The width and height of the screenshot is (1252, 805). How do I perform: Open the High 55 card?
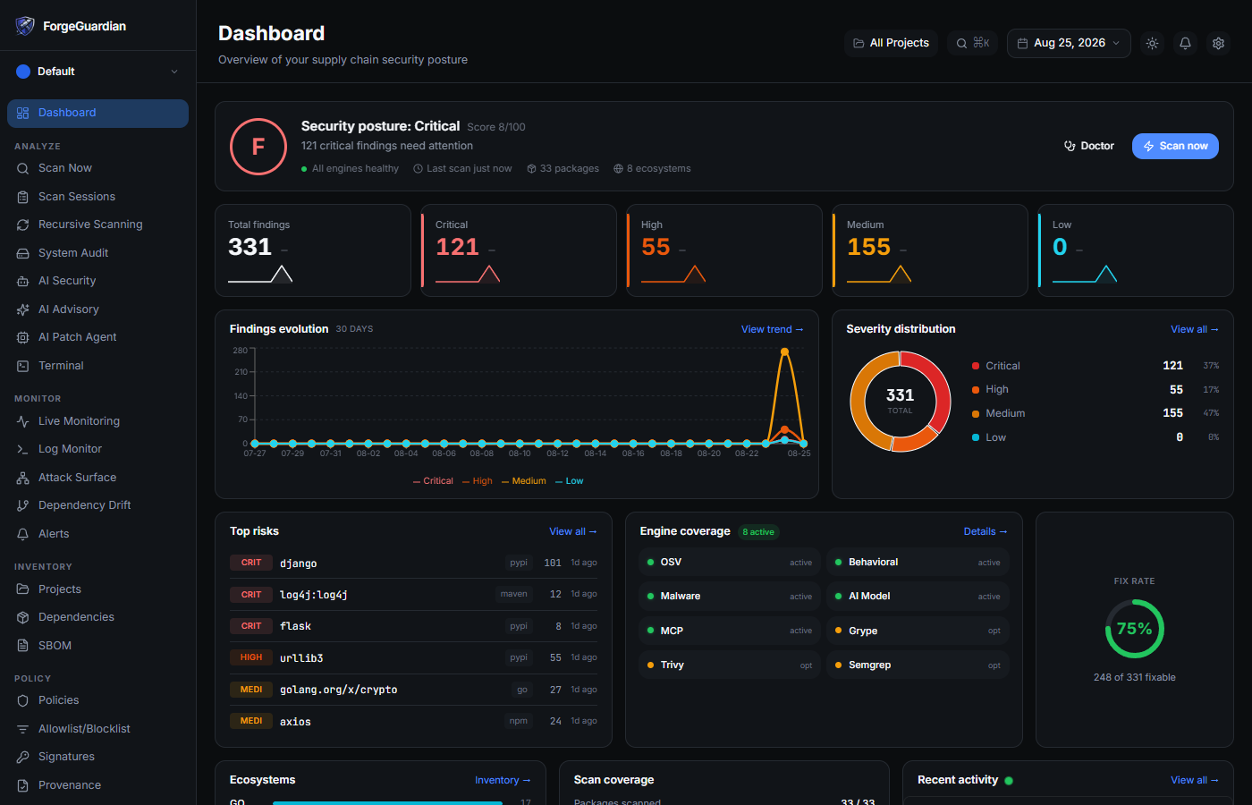pos(724,250)
